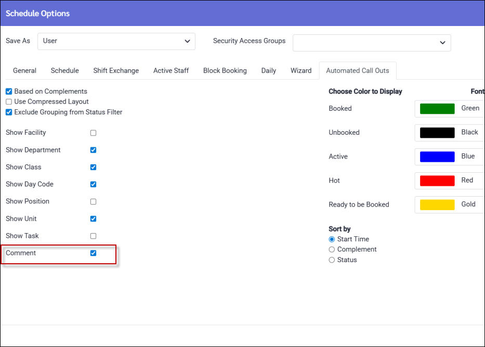This screenshot has height=347, width=485.
Task: Go to the Block Booking tab
Action: [x=225, y=71]
